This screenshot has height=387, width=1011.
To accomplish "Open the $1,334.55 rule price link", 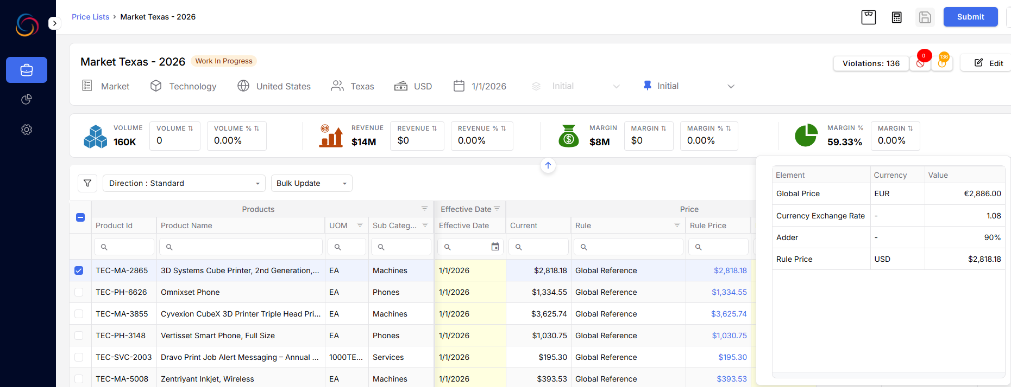I will point(729,292).
